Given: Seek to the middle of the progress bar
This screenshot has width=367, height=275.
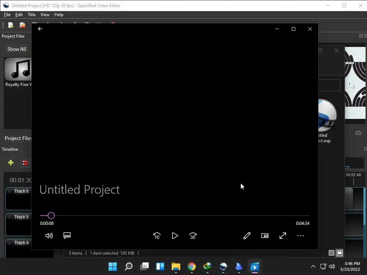Looking at the screenshot, I should (175, 215).
